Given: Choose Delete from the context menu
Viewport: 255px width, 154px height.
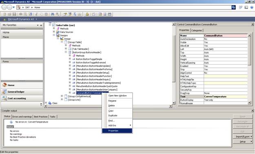Looking at the screenshot, I should pos(117,105).
